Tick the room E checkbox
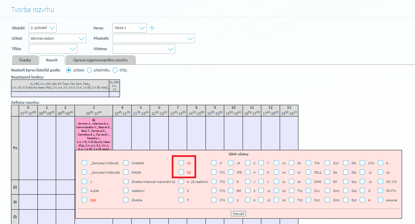The image size is (415, 224). point(181,191)
